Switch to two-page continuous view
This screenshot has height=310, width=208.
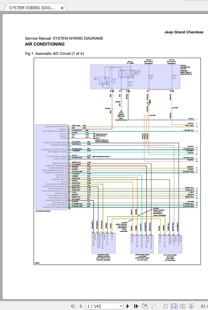(x=191, y=306)
